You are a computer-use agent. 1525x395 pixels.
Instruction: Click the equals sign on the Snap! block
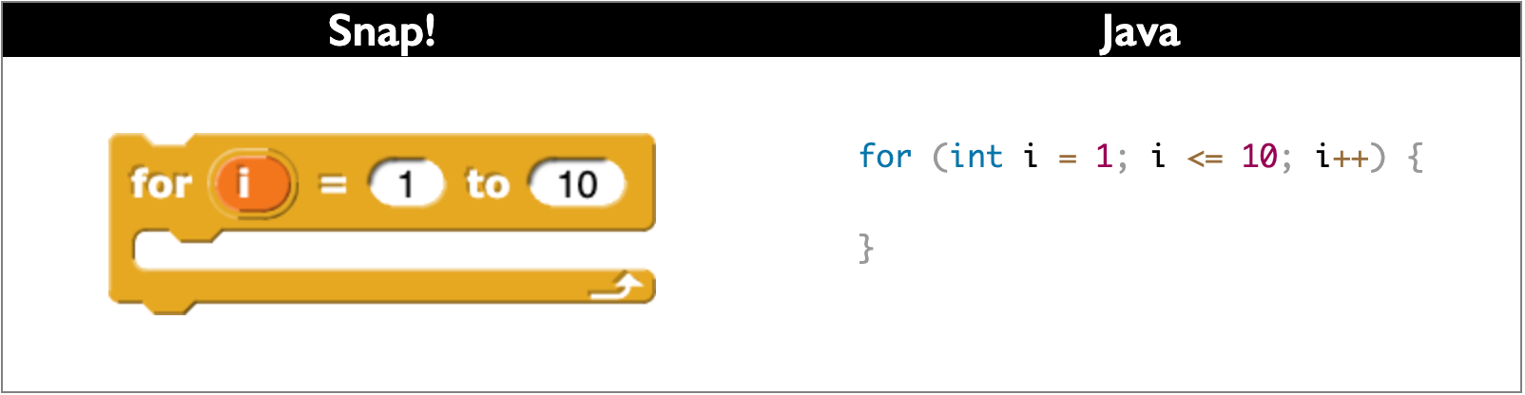332,184
